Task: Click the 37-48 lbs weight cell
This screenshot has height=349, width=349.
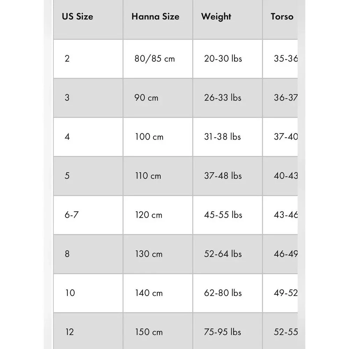Action: 228,176
